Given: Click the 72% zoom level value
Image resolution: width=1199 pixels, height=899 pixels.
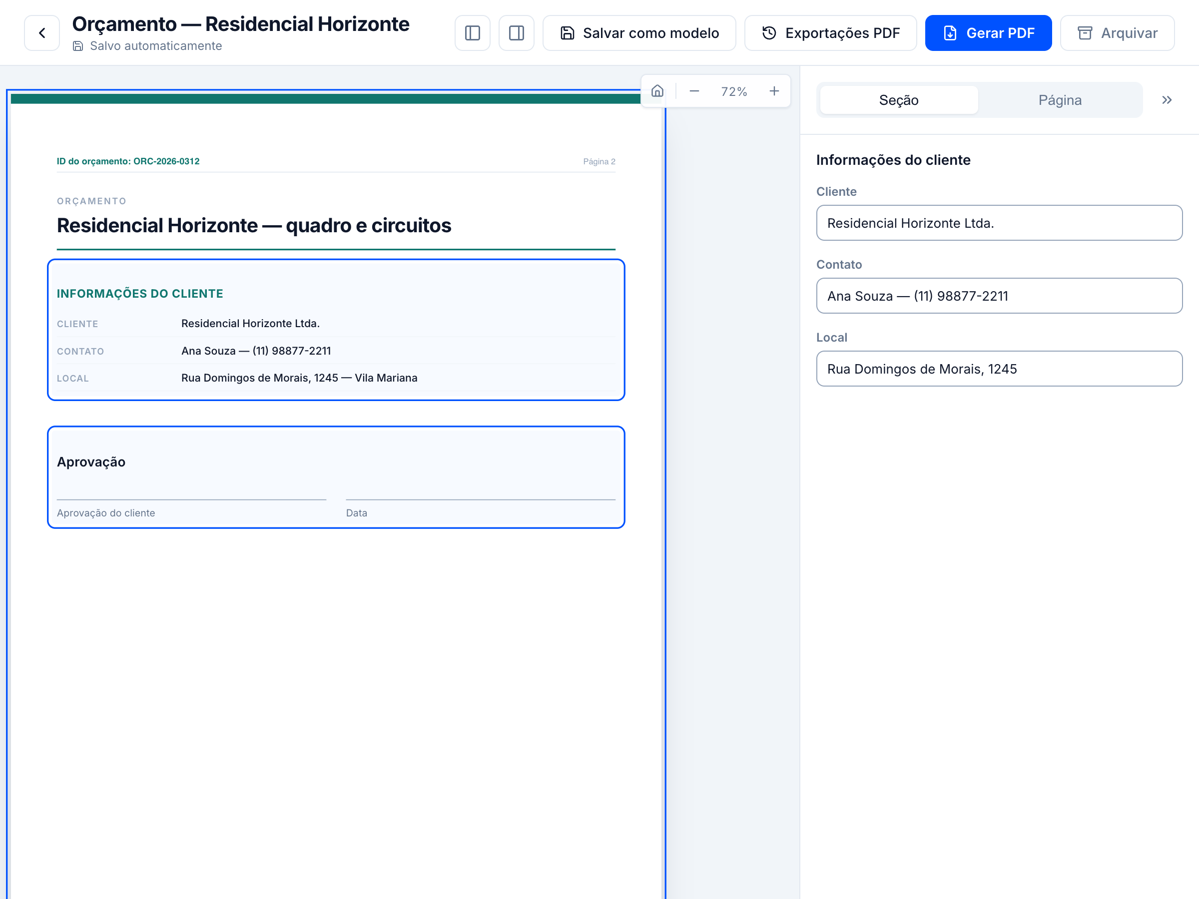Looking at the screenshot, I should pyautogui.click(x=734, y=91).
